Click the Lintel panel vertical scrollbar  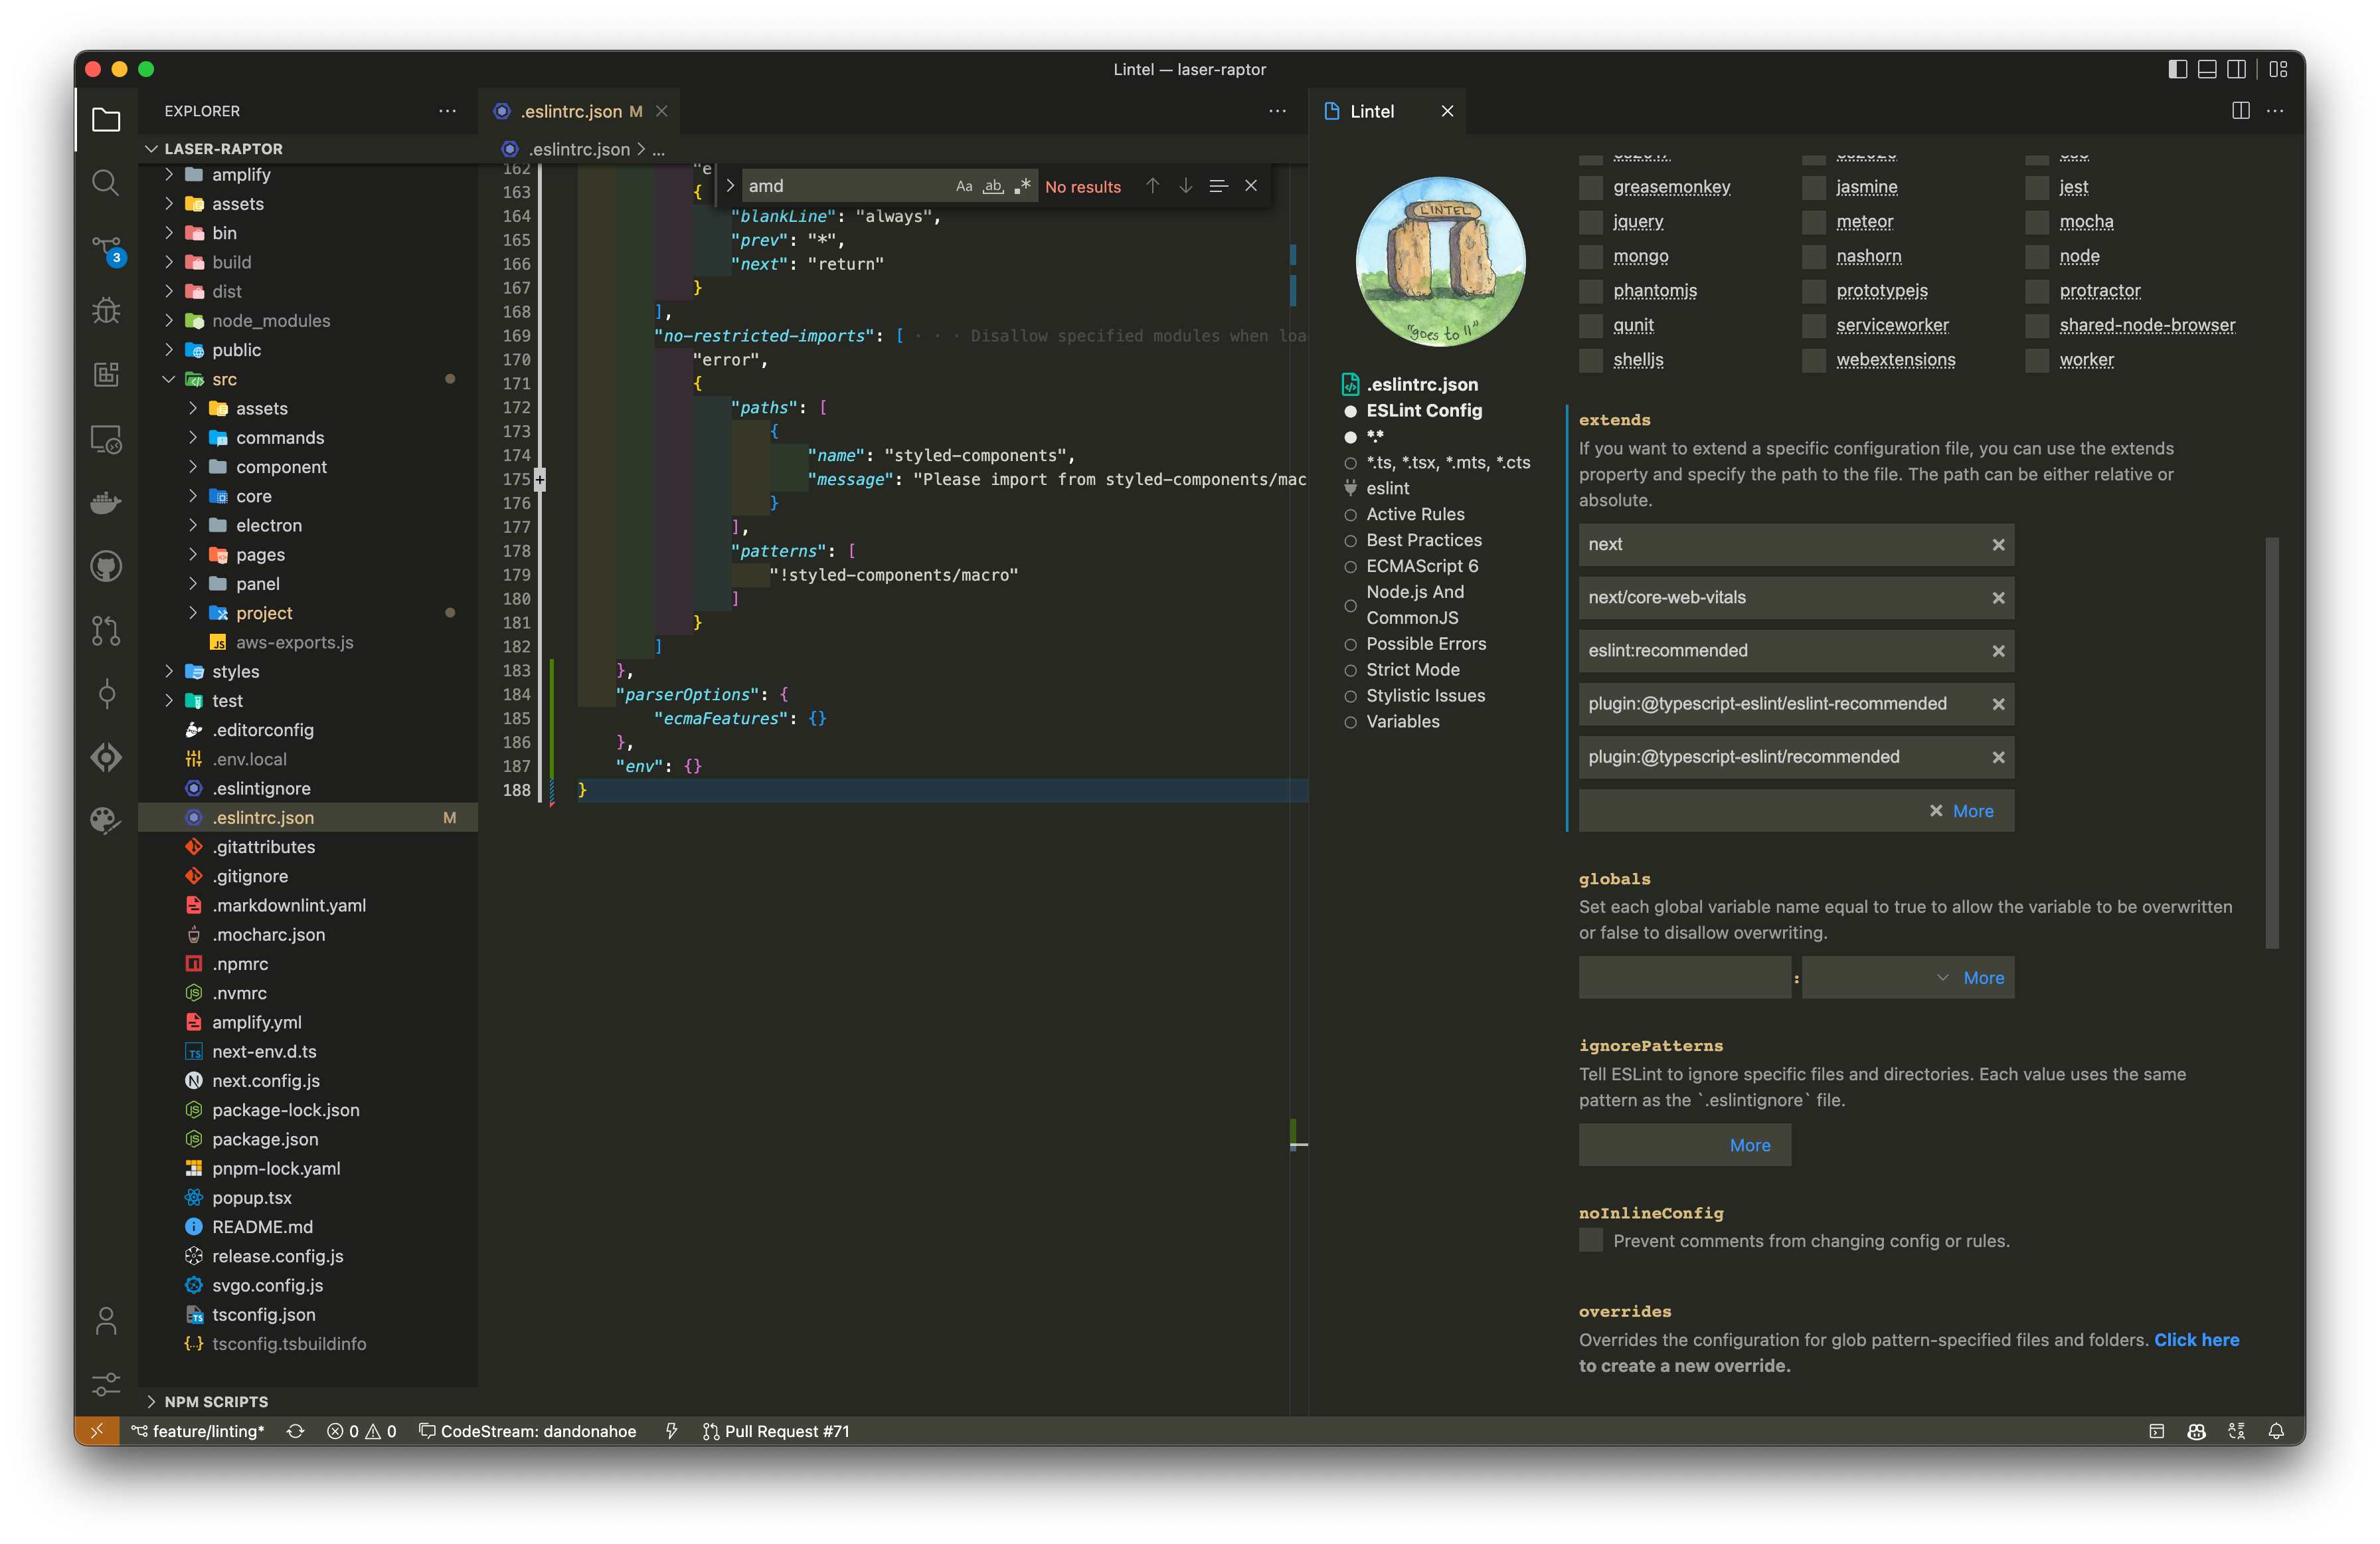tap(2272, 743)
